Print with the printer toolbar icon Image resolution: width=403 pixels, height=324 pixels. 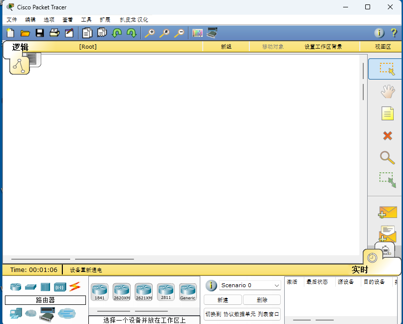click(x=54, y=33)
